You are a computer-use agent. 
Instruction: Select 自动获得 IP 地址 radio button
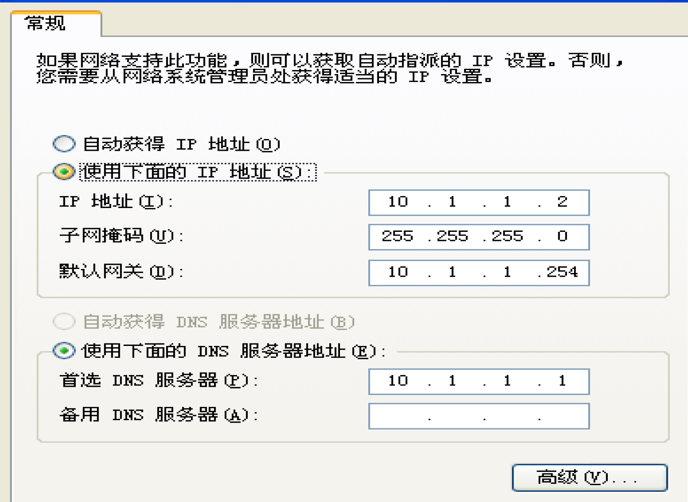(64, 144)
